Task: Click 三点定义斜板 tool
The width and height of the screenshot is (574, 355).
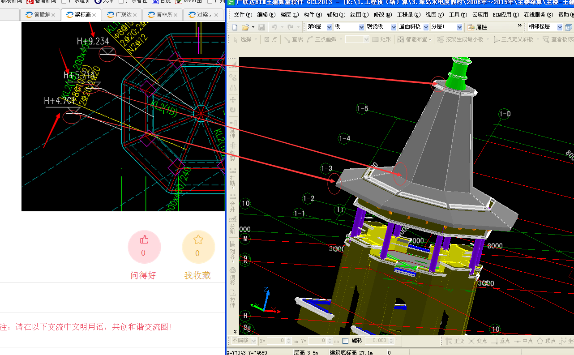Action: pyautogui.click(x=514, y=39)
